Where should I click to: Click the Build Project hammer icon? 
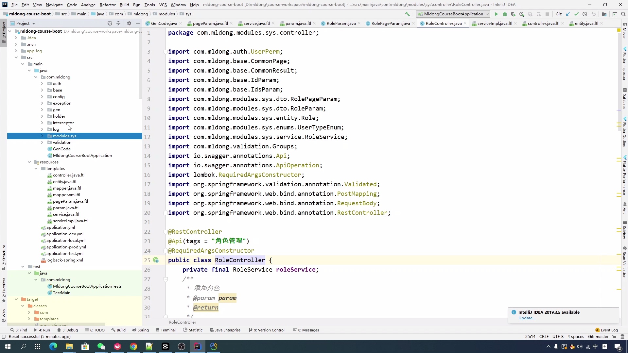pyautogui.click(x=407, y=14)
